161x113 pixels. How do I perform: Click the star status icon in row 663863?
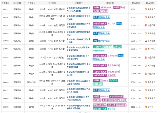click(146, 33)
